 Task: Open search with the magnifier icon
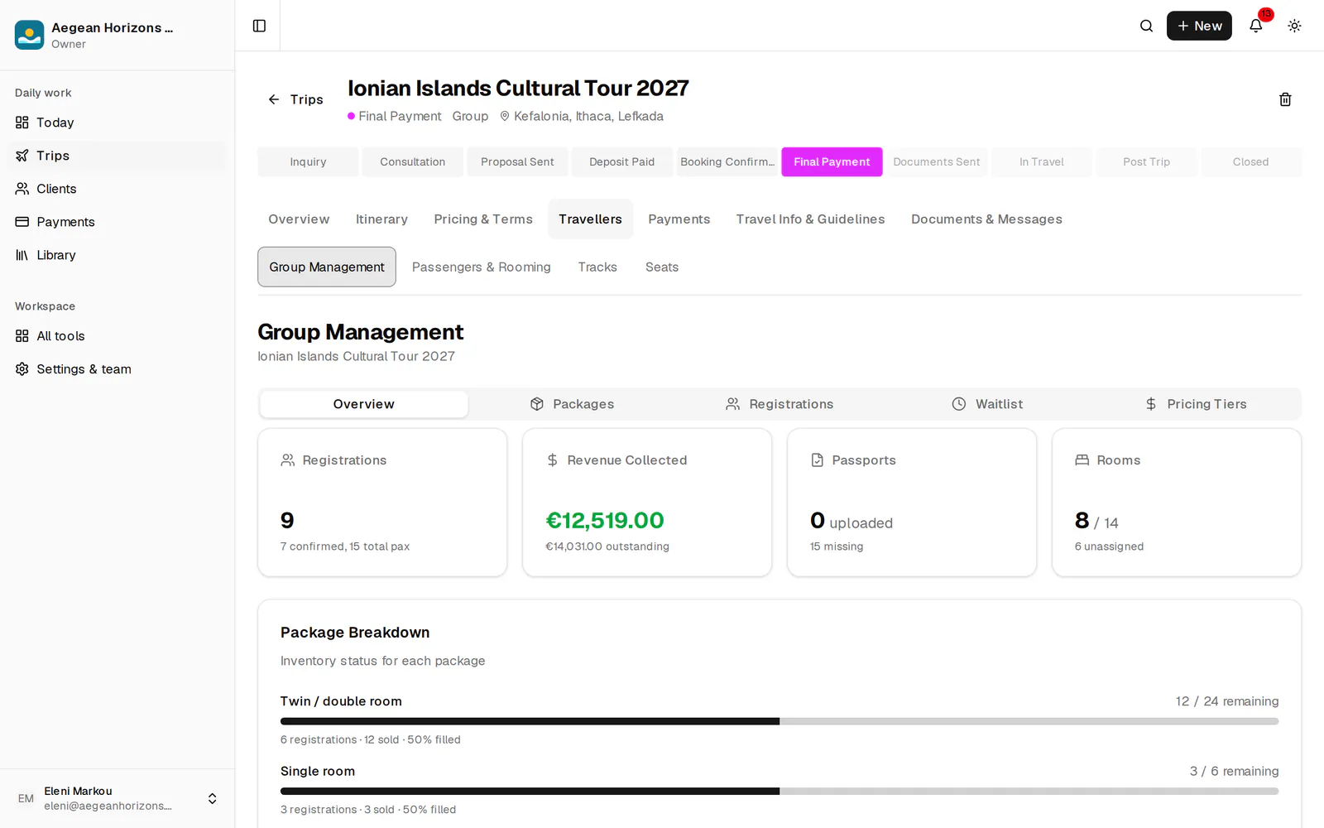tap(1146, 26)
